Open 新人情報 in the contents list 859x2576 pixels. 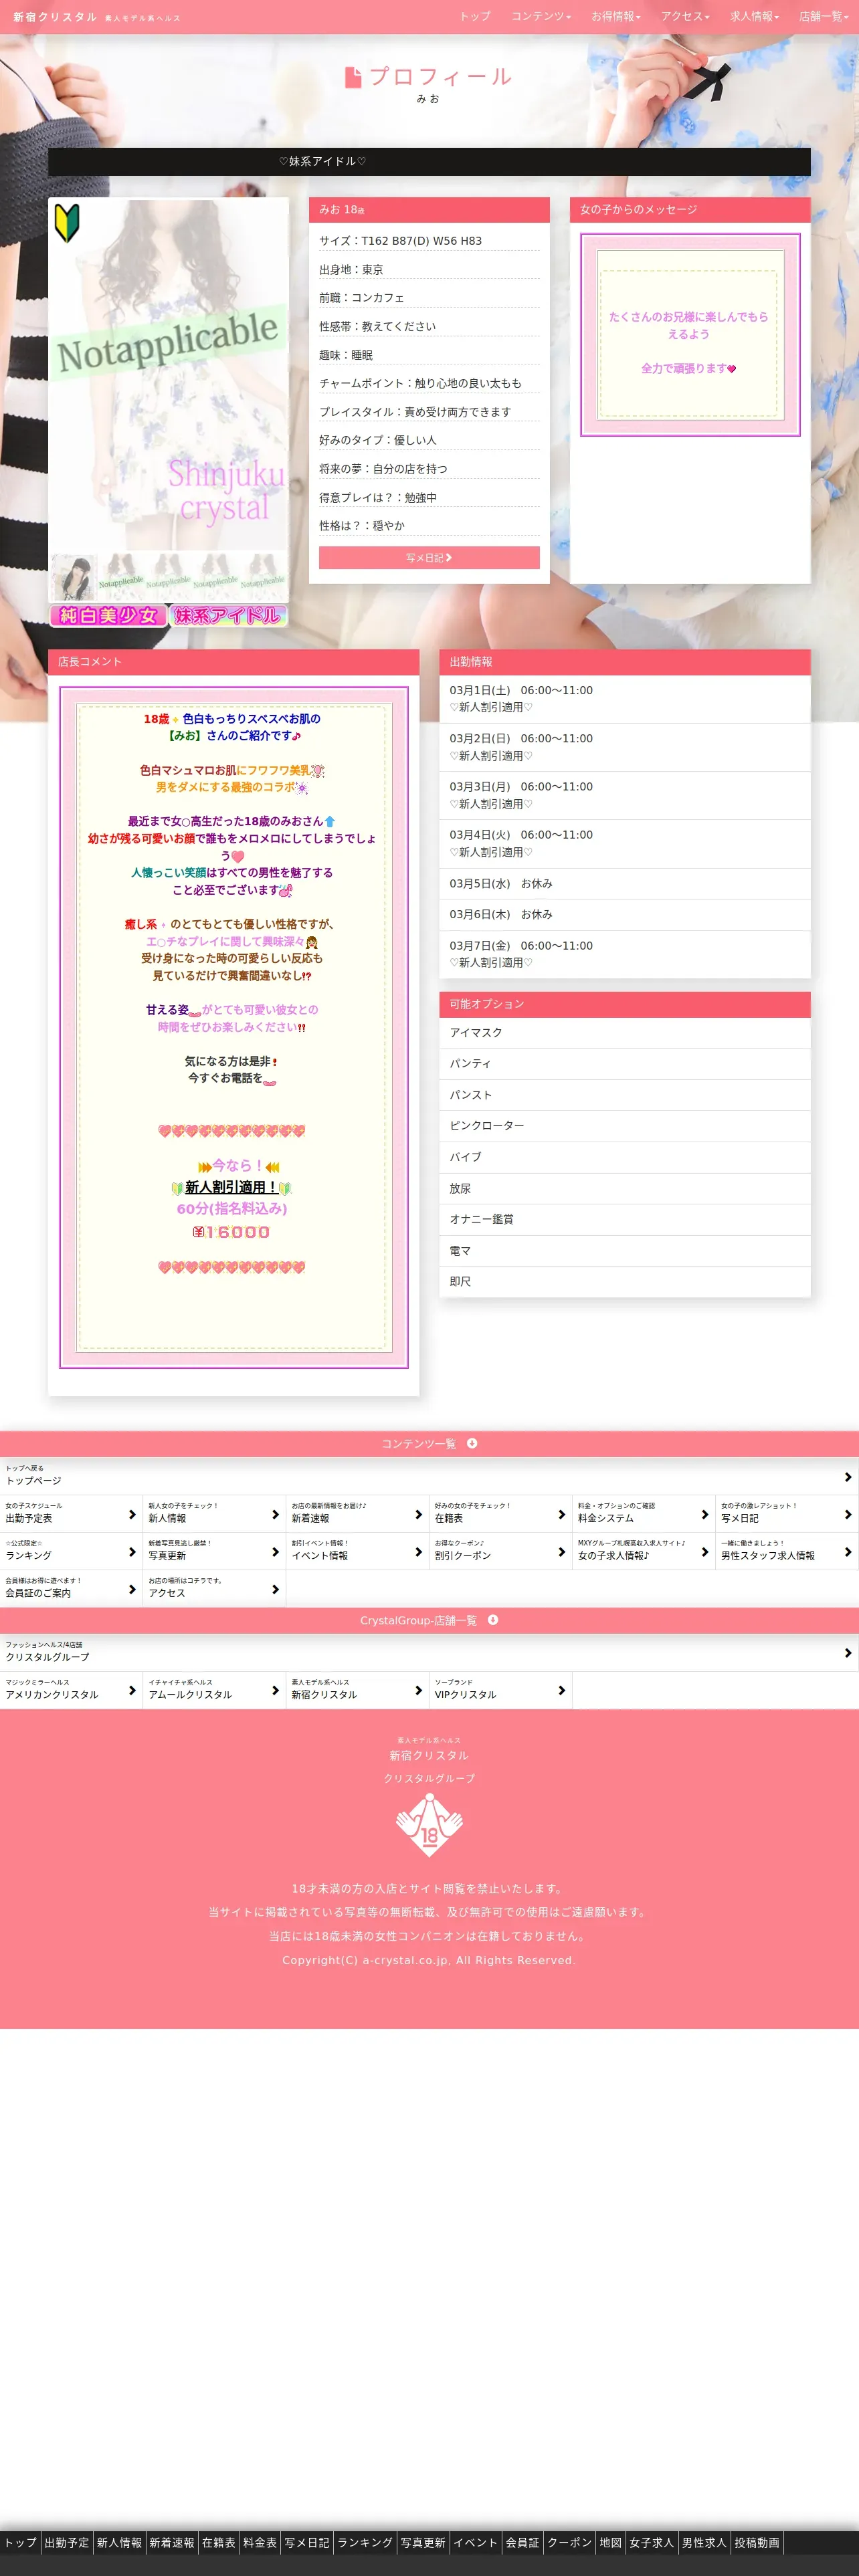(x=214, y=1513)
